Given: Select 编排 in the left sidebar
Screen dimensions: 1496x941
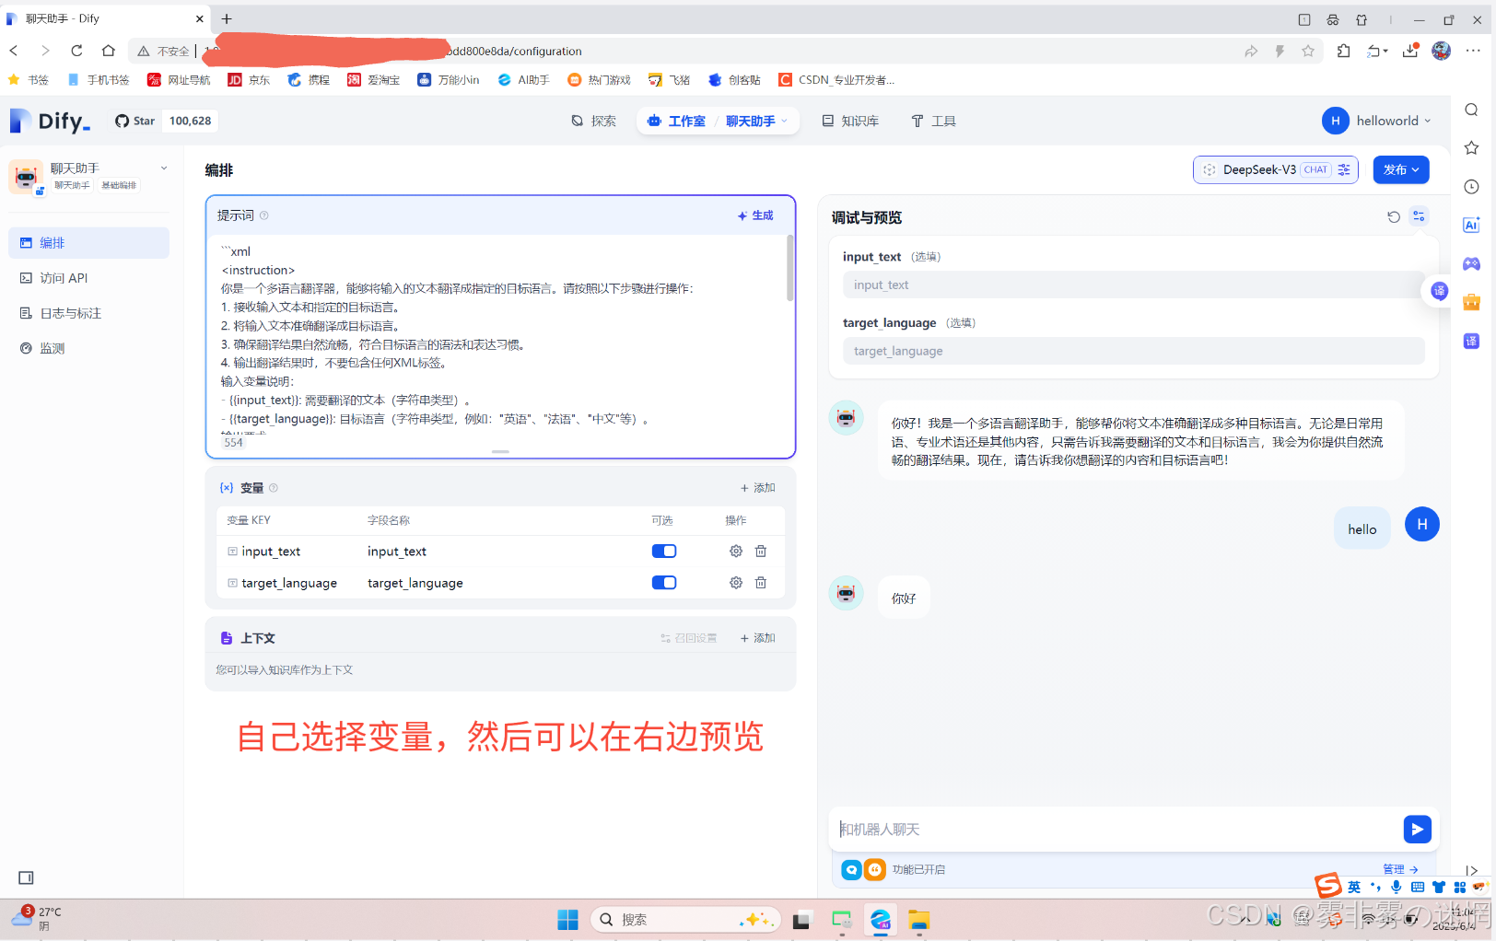Looking at the screenshot, I should (x=88, y=243).
